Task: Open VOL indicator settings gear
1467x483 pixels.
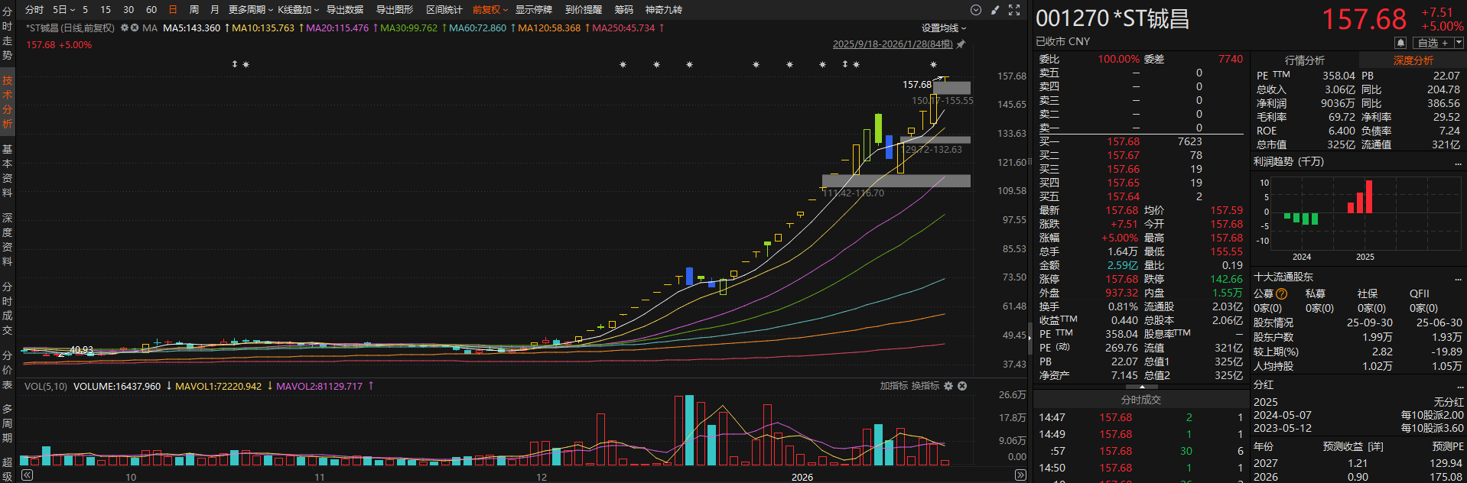Action: point(948,386)
